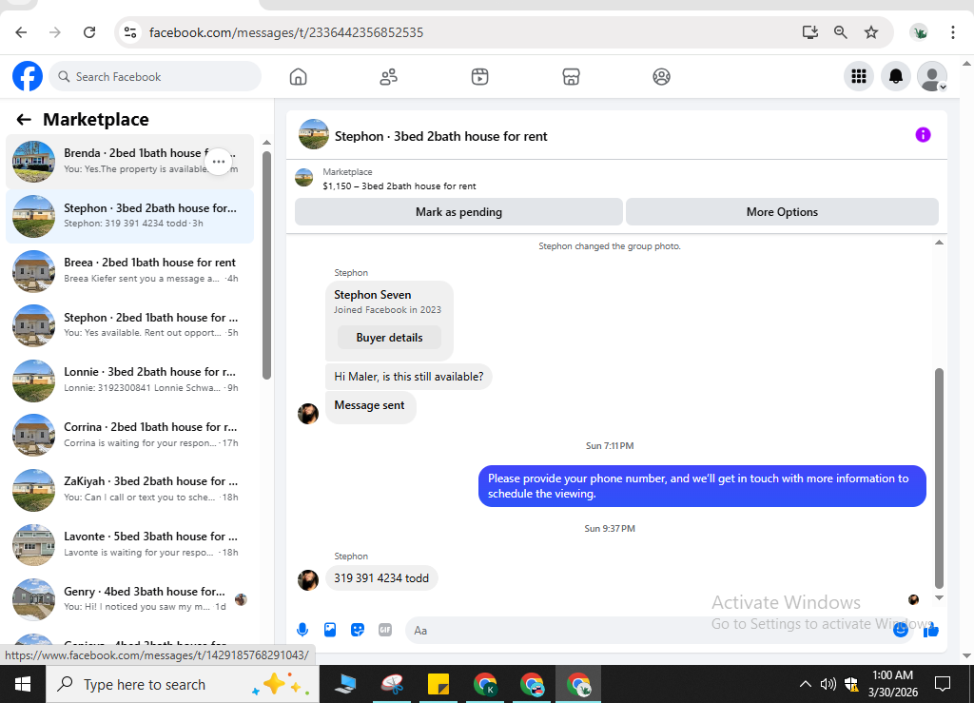Click the Facebook logo icon

point(28,76)
